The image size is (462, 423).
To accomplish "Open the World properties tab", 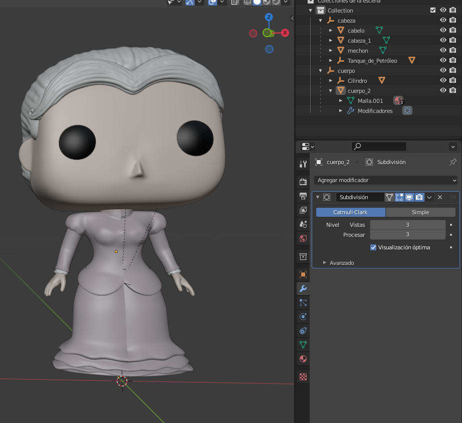I will click(303, 238).
